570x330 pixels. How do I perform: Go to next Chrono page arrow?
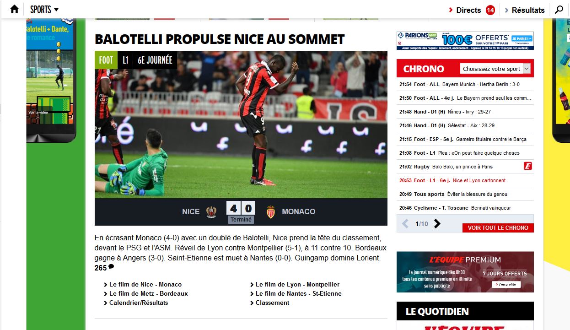[437, 224]
